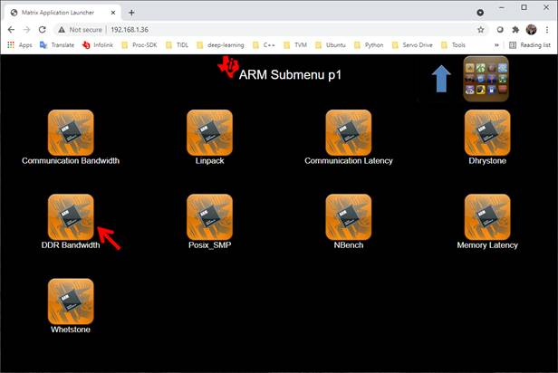
Task: Click the Texas Instruments logo in header
Action: 227,66
